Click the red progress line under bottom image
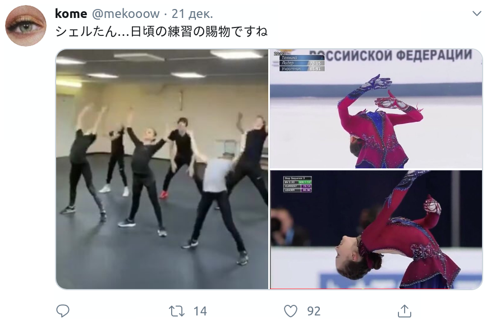Screen dimensions: 491x325 [316, 289]
